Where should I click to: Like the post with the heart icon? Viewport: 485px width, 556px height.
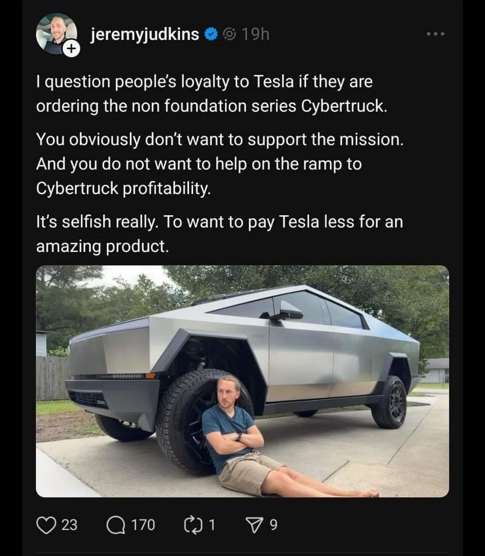pyautogui.click(x=46, y=524)
